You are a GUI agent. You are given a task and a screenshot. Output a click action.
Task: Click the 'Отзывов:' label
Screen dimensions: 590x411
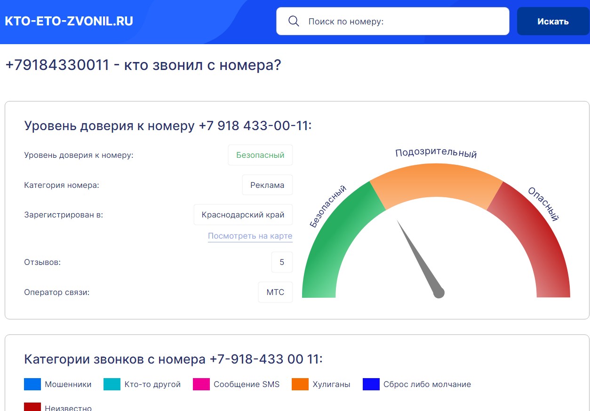(x=42, y=262)
